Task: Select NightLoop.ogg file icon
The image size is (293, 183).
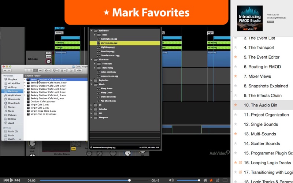Action: 98,47
